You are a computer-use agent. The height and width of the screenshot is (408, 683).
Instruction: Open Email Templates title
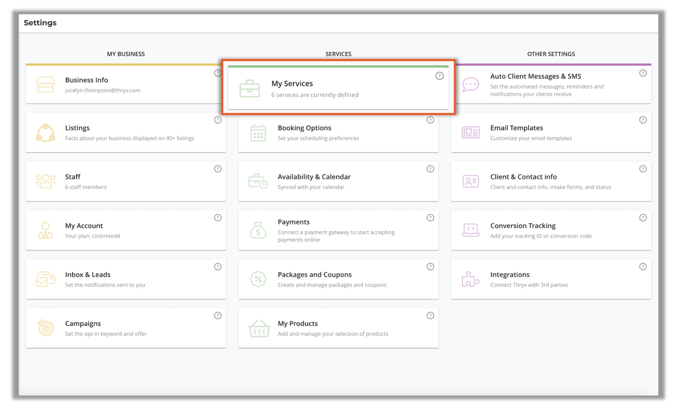pyautogui.click(x=516, y=128)
